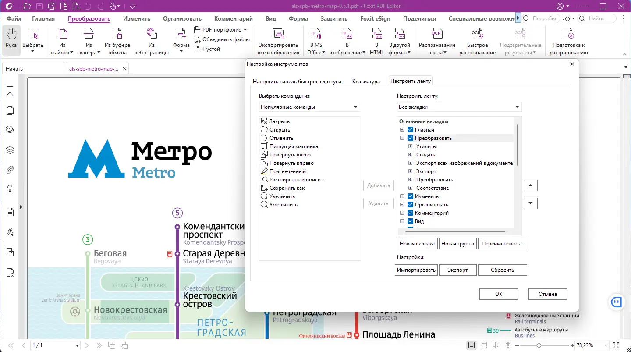Click the Новая вкладка button
Screen dimensions: 631x352
(417, 244)
